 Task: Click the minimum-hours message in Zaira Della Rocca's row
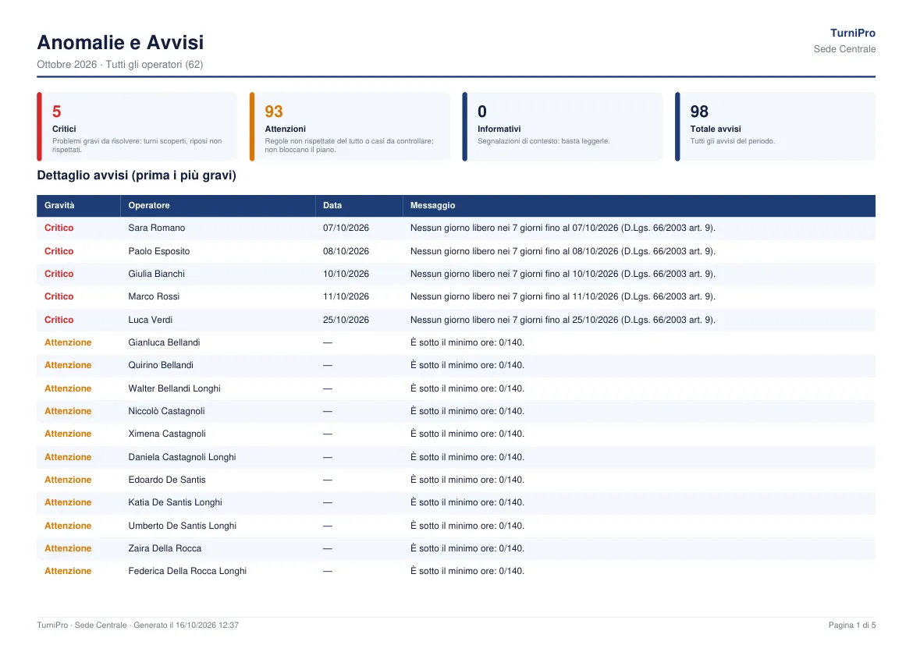point(467,549)
